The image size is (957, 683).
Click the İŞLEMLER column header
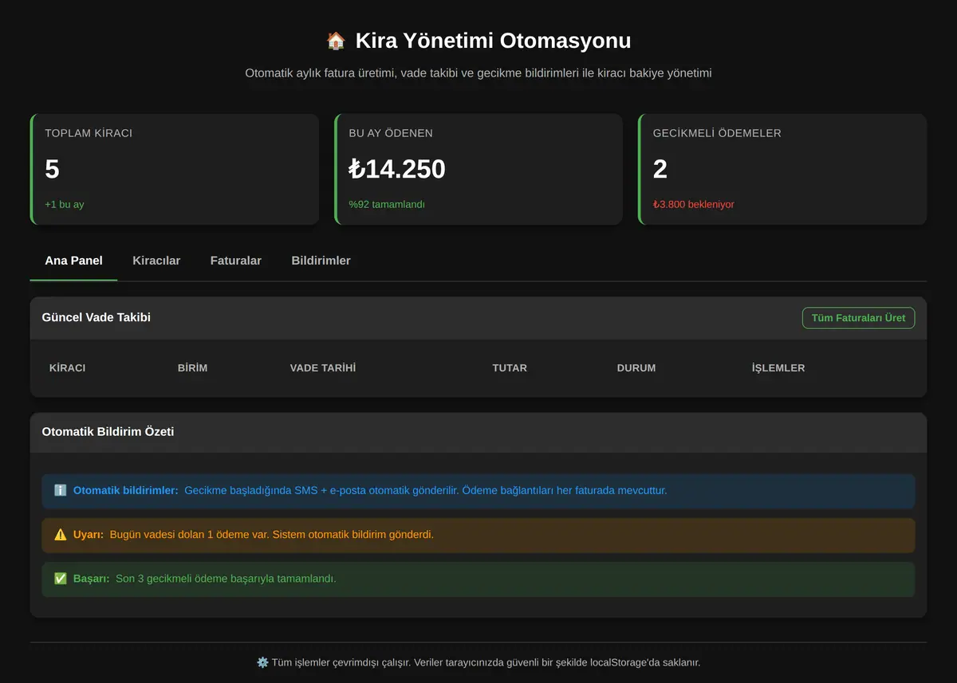778,368
